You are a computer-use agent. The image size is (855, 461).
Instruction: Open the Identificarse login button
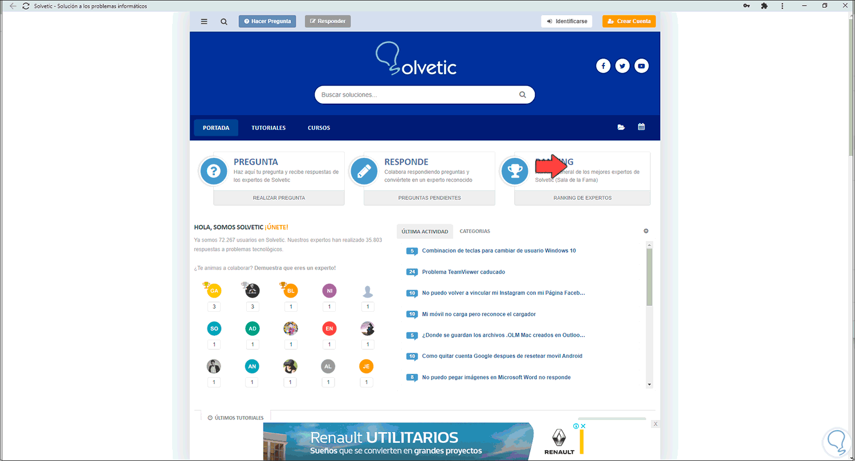(x=567, y=21)
